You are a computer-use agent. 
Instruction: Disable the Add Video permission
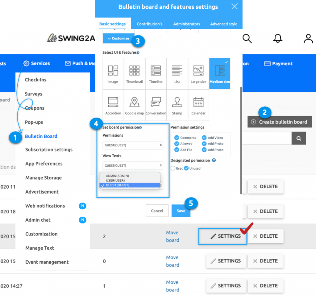(x=205, y=138)
